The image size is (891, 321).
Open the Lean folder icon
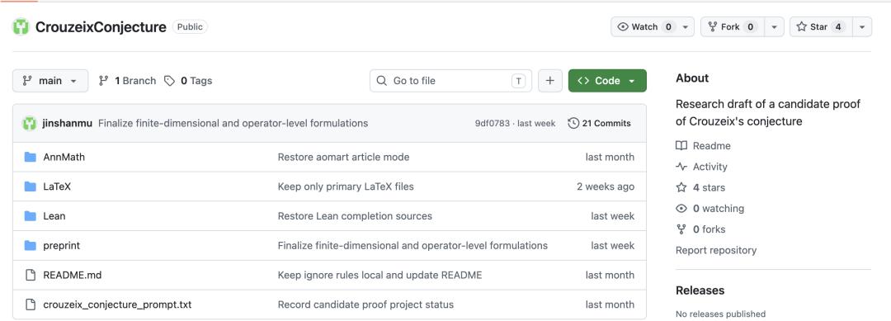click(x=31, y=216)
